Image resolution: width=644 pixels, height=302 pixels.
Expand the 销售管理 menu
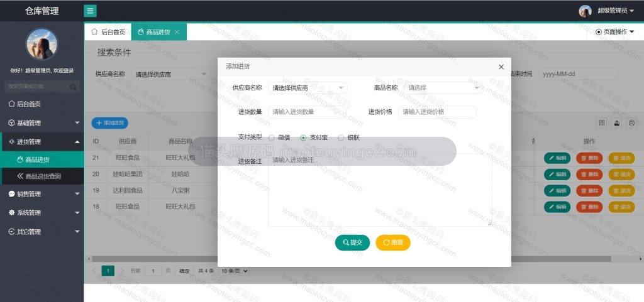click(x=42, y=194)
